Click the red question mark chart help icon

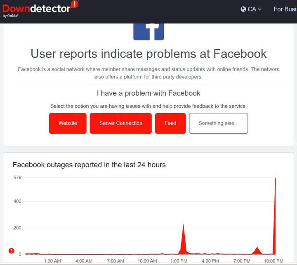coord(12,251)
